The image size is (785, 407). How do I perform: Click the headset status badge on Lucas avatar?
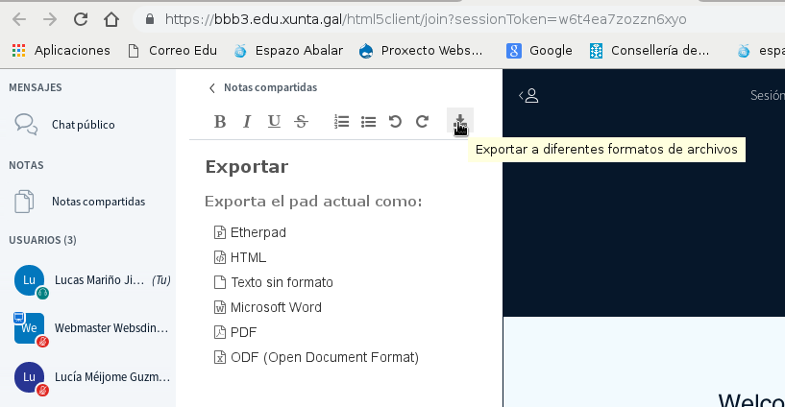[42, 293]
